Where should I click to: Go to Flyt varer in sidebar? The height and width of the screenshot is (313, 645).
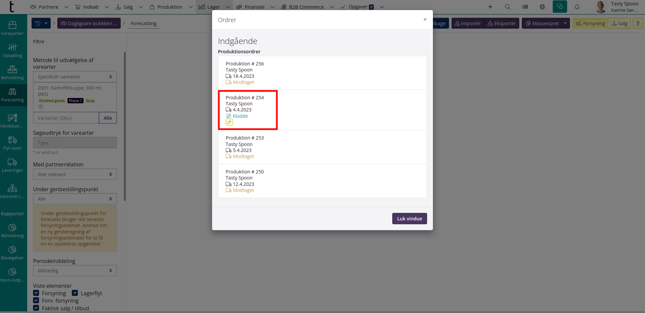point(12,143)
